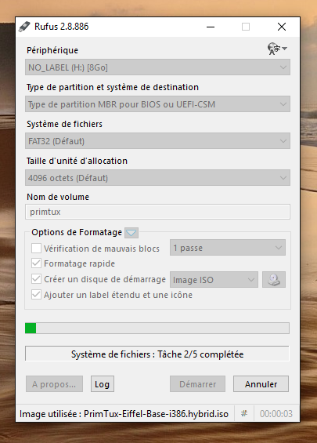Open the Périphérique NO_LABEL (H:) dropdown
Image resolution: width=317 pixels, height=443 pixels.
pyautogui.click(x=157, y=67)
